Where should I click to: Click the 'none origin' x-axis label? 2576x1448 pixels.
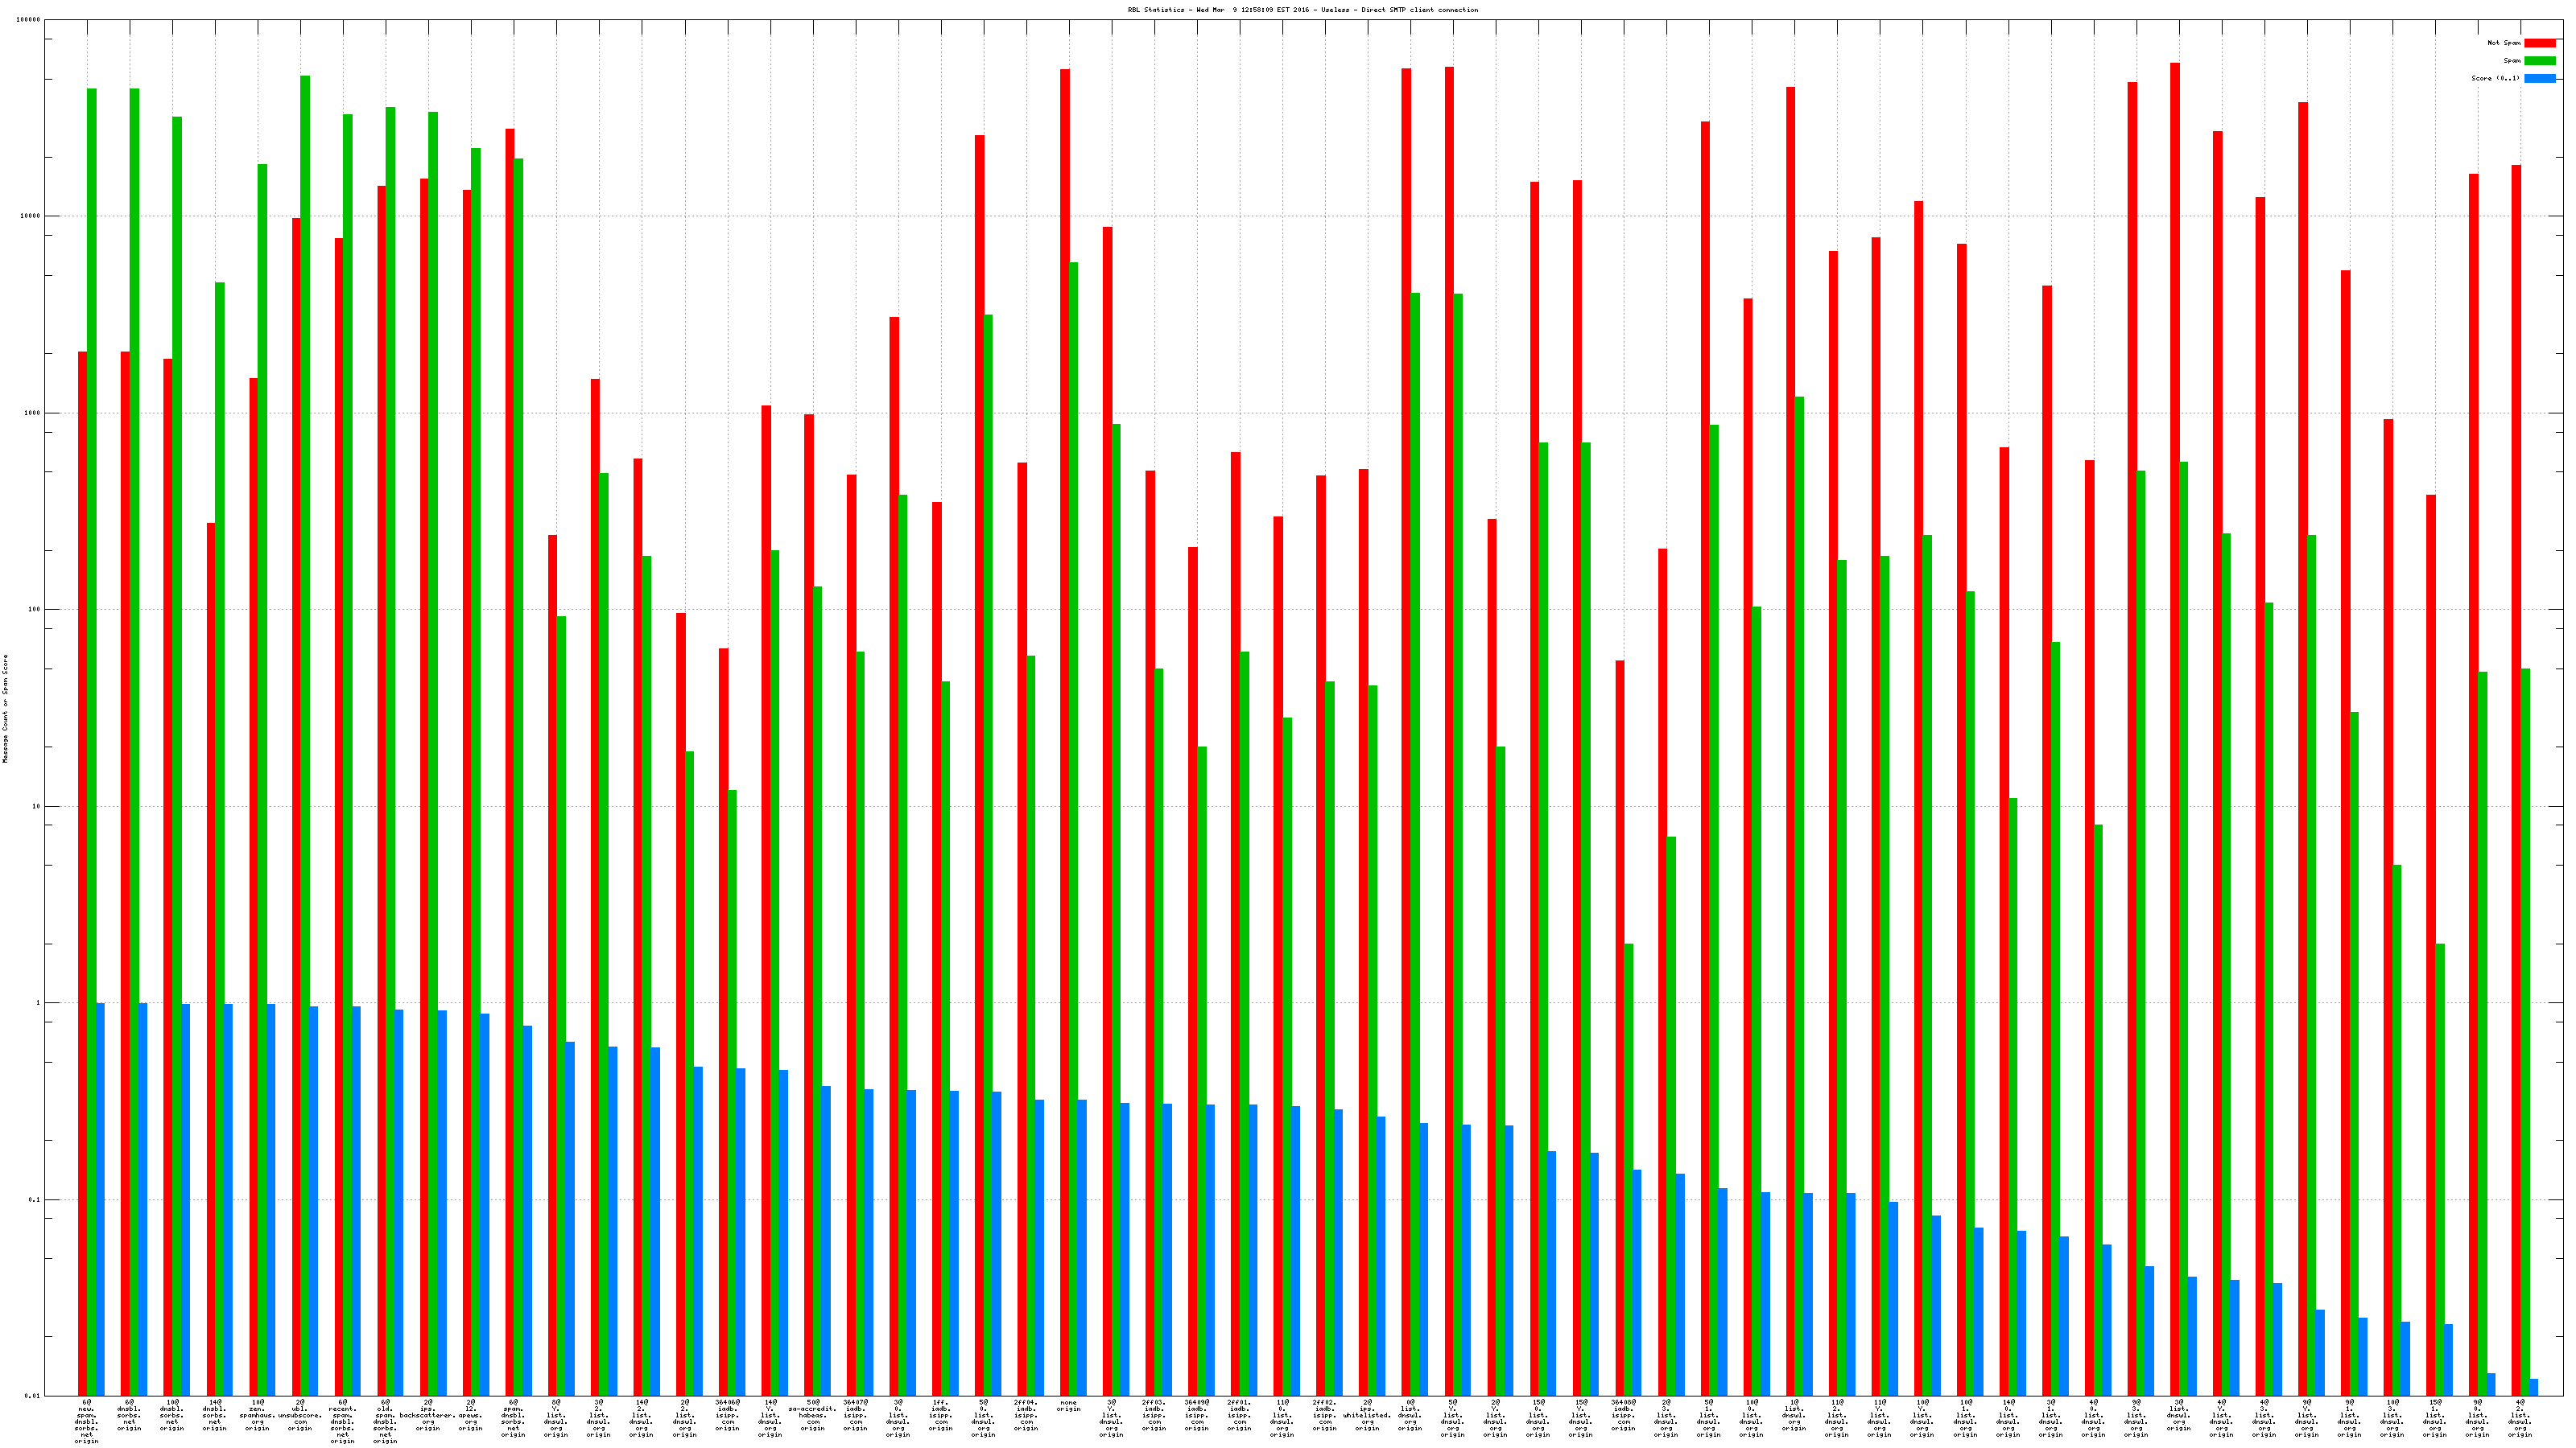(1068, 1406)
